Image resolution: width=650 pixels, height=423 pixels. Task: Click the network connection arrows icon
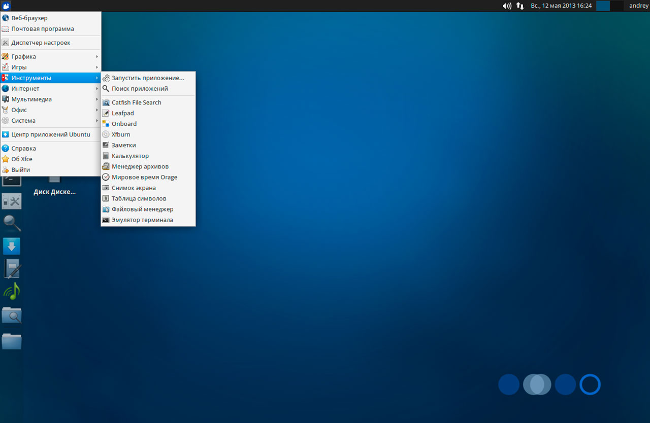coord(520,6)
